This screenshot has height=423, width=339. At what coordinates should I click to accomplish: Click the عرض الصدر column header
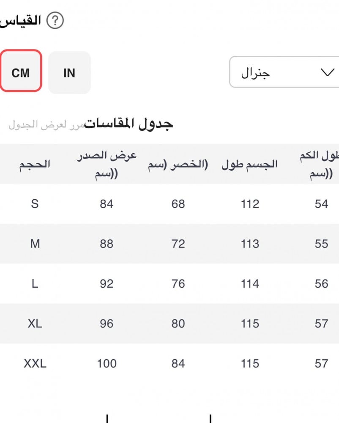click(107, 164)
